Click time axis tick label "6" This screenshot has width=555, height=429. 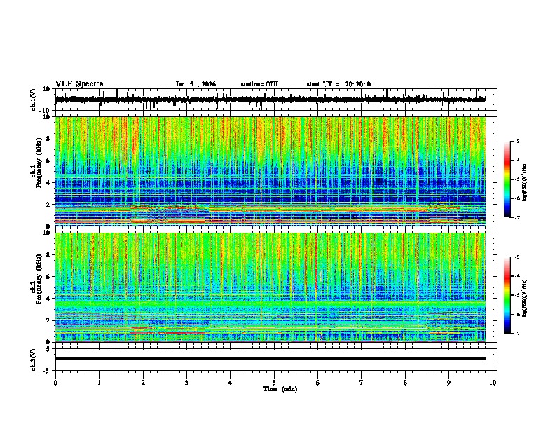(x=318, y=383)
